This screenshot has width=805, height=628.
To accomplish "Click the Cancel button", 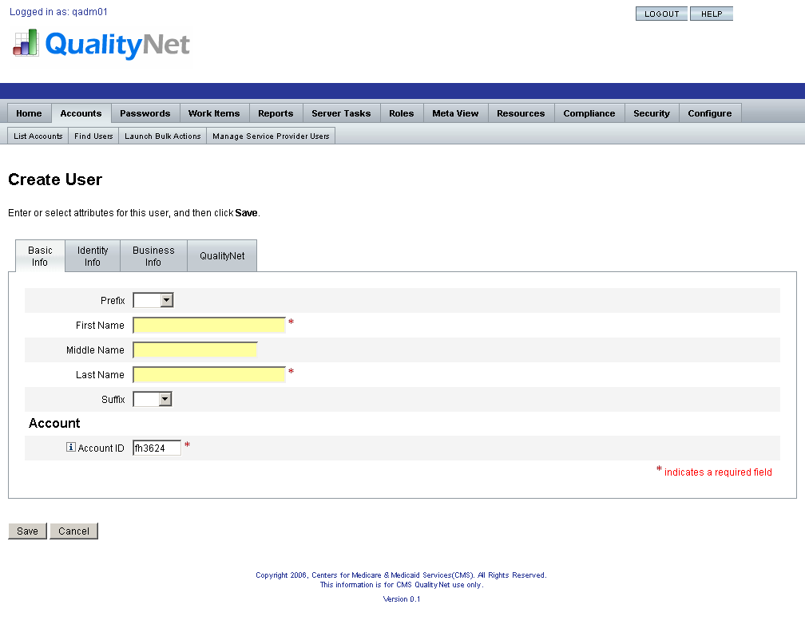I will point(74,531).
